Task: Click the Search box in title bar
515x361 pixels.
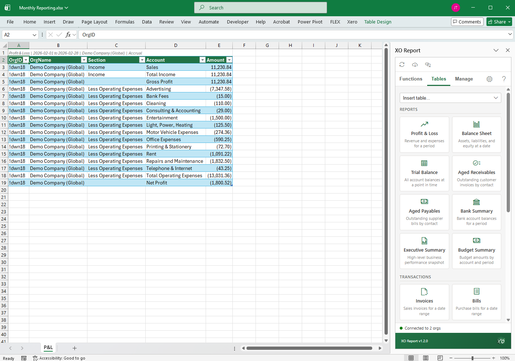Action: point(261,8)
